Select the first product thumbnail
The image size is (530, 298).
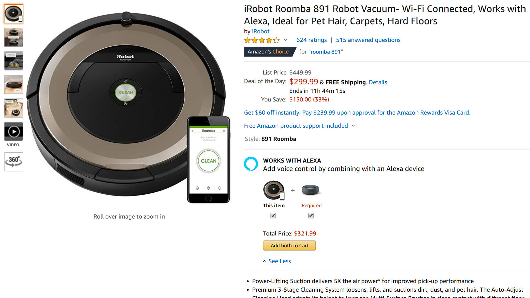coord(14,14)
